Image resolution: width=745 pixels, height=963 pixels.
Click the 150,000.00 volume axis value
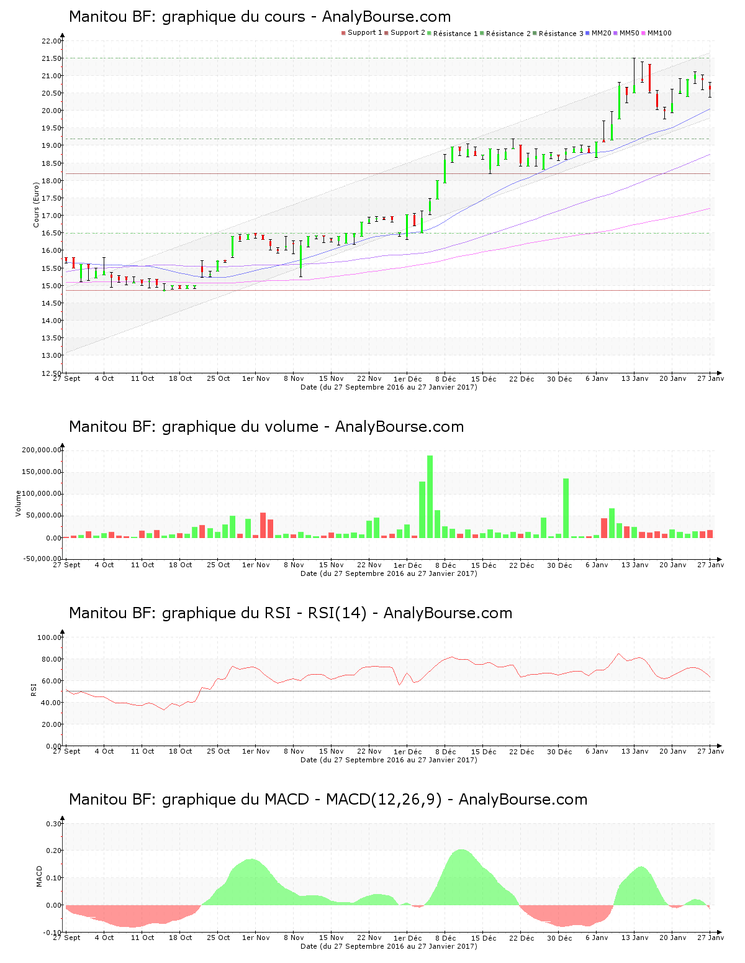[x=42, y=472]
